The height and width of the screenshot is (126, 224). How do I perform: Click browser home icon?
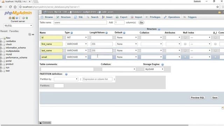[x=15, y=7]
